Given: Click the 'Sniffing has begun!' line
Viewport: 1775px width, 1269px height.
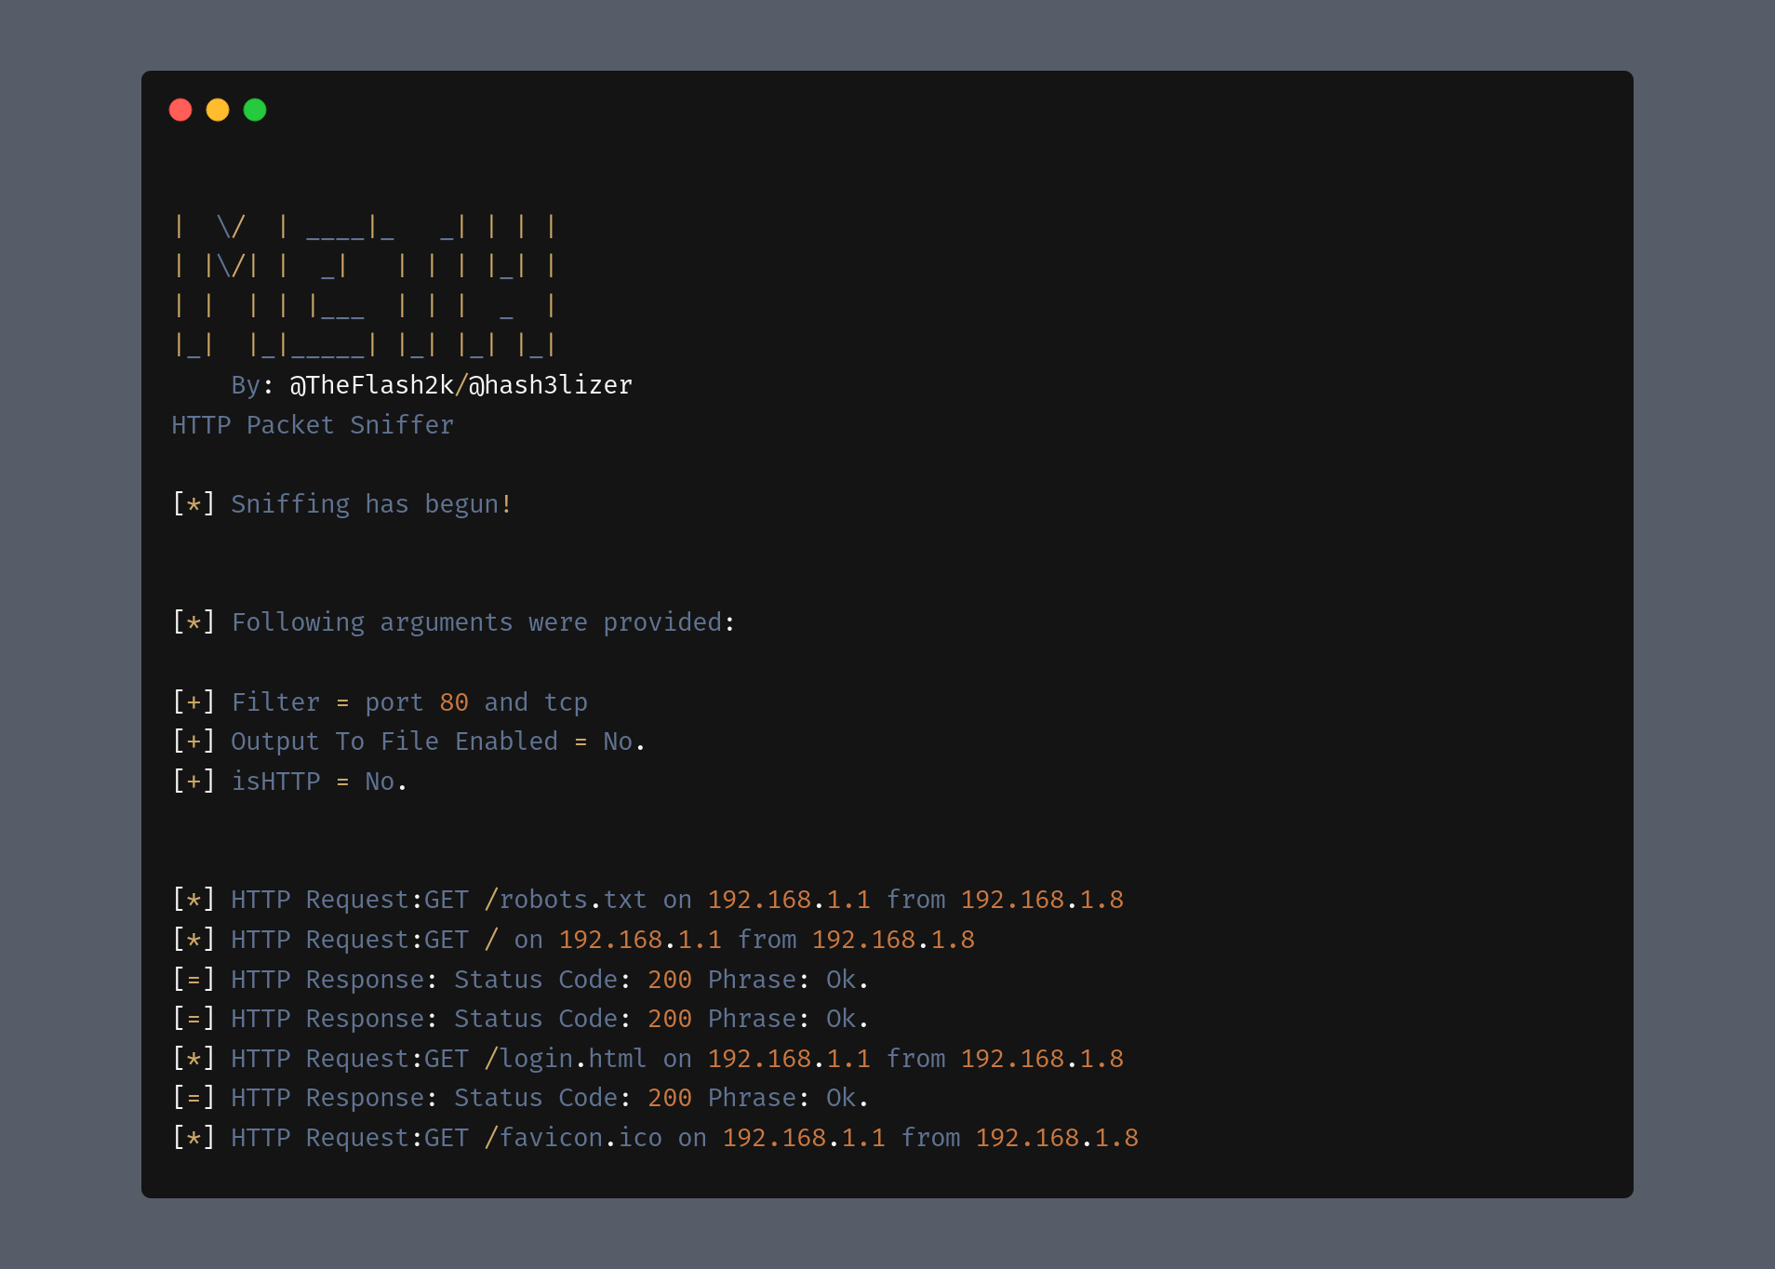Looking at the screenshot, I should click(x=342, y=504).
